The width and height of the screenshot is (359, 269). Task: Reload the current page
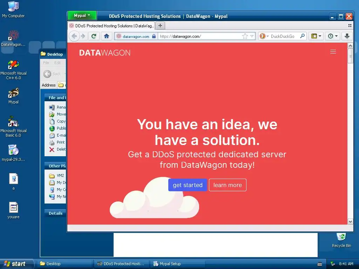pos(94,36)
